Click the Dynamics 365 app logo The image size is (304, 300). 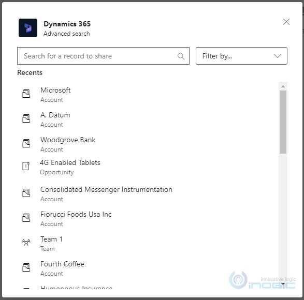(x=28, y=28)
